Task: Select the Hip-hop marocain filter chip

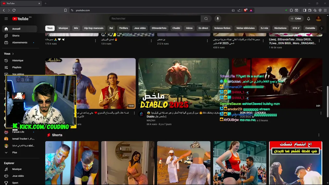Action: click(x=94, y=28)
